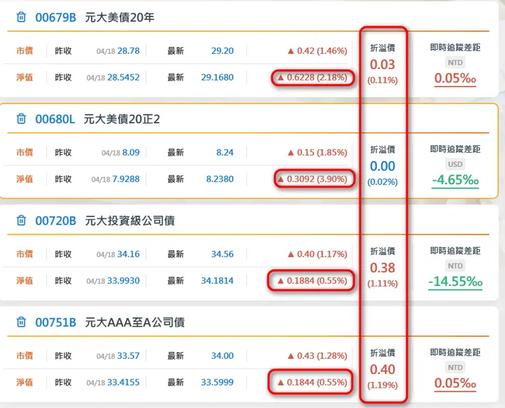505x408 pixels.
Task: Click the -4.65‰ tracking difference value
Action: click(455, 181)
